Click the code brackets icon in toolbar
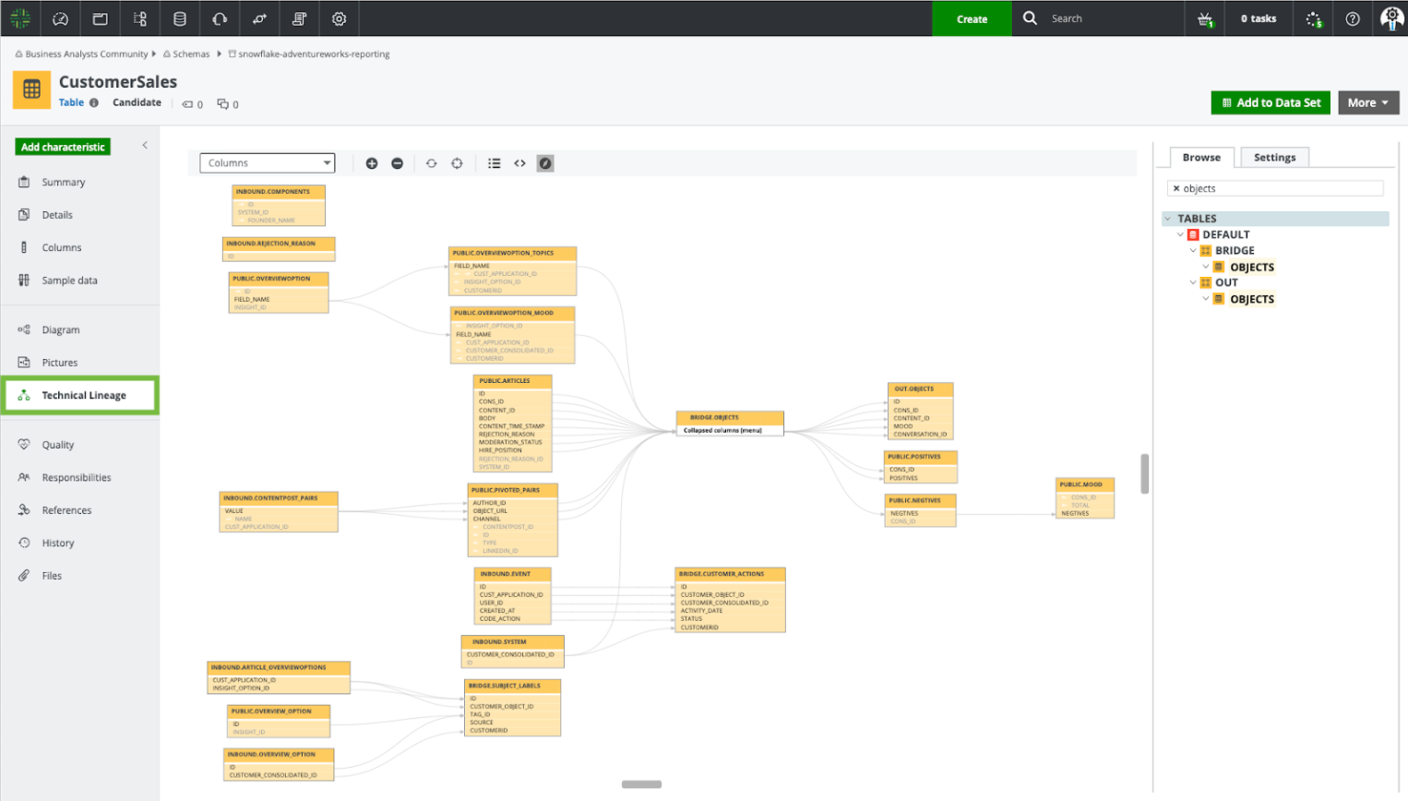The image size is (1408, 801). (x=520, y=163)
